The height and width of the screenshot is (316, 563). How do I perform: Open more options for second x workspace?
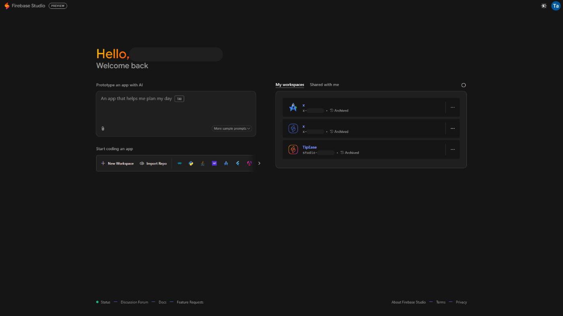(452, 128)
